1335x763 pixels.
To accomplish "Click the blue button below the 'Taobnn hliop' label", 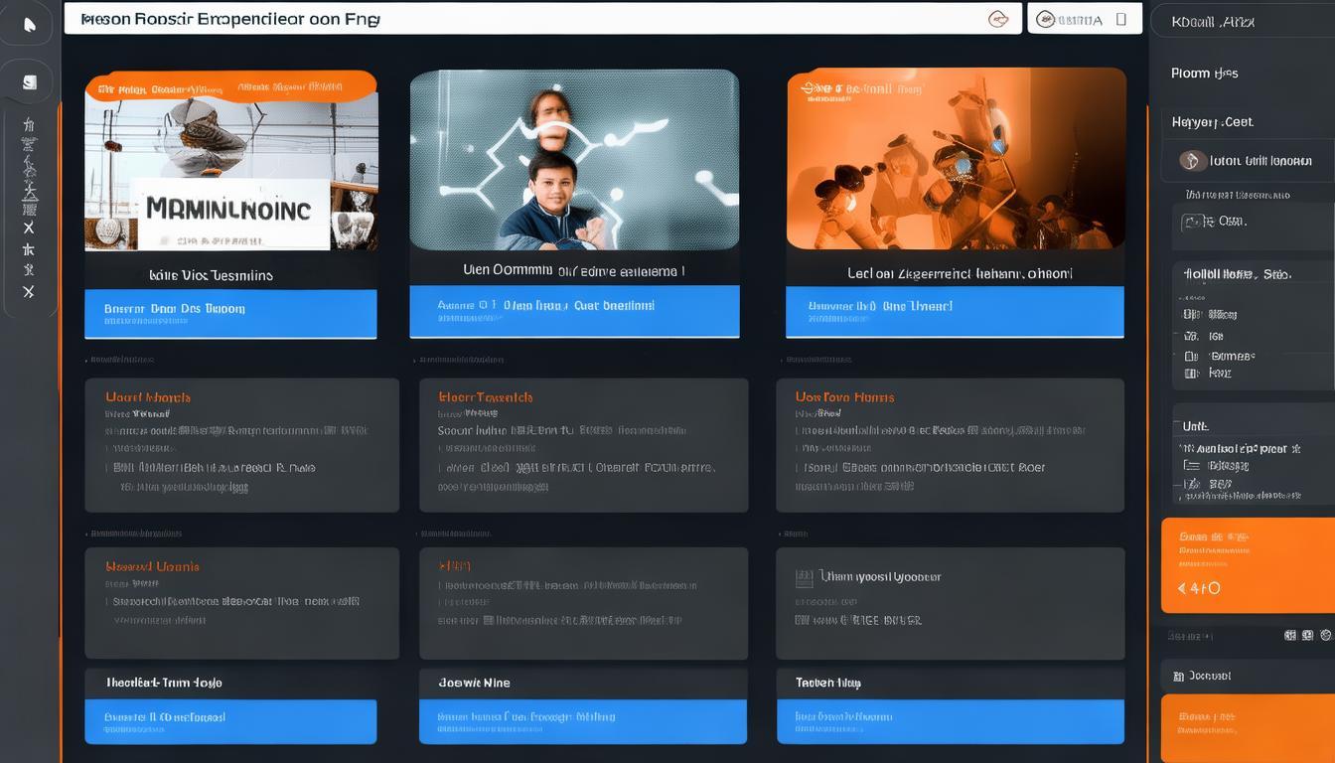I will tap(951, 721).
